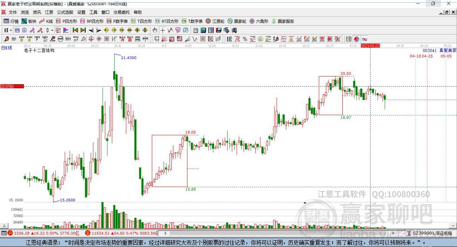Click the chart's horizontal scrollbar left arrow

coord(166,233)
